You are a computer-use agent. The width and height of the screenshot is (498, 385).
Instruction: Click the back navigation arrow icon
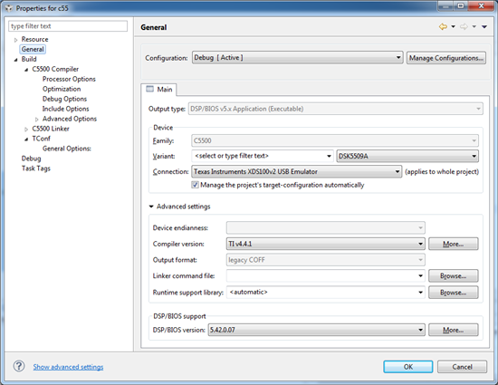(x=443, y=27)
